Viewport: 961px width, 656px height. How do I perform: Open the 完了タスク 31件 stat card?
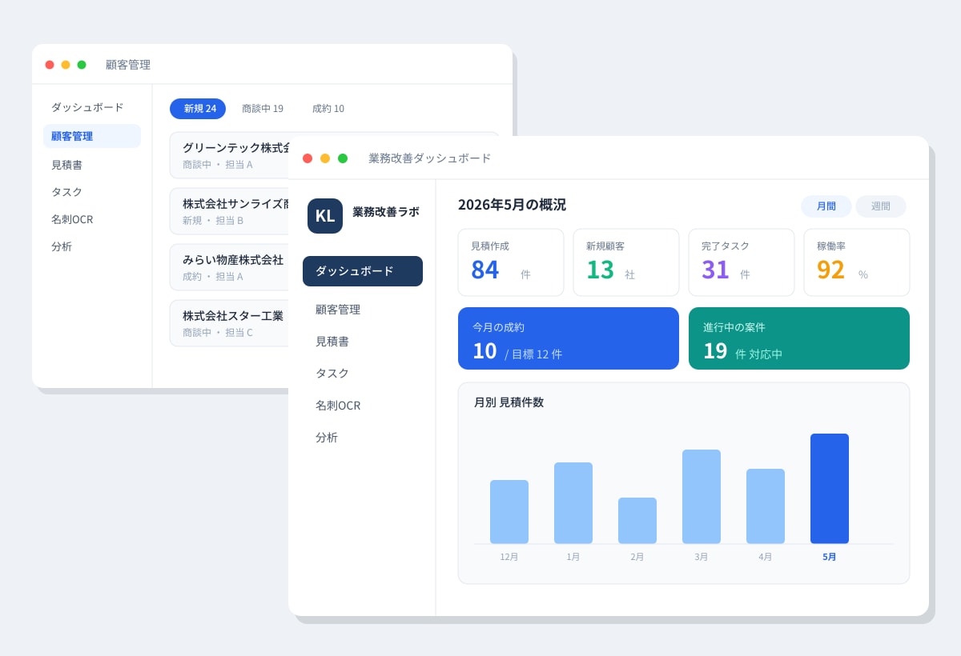coord(742,262)
